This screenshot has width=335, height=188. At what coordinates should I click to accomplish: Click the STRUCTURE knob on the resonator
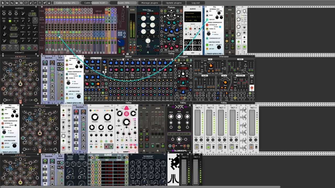108,117
